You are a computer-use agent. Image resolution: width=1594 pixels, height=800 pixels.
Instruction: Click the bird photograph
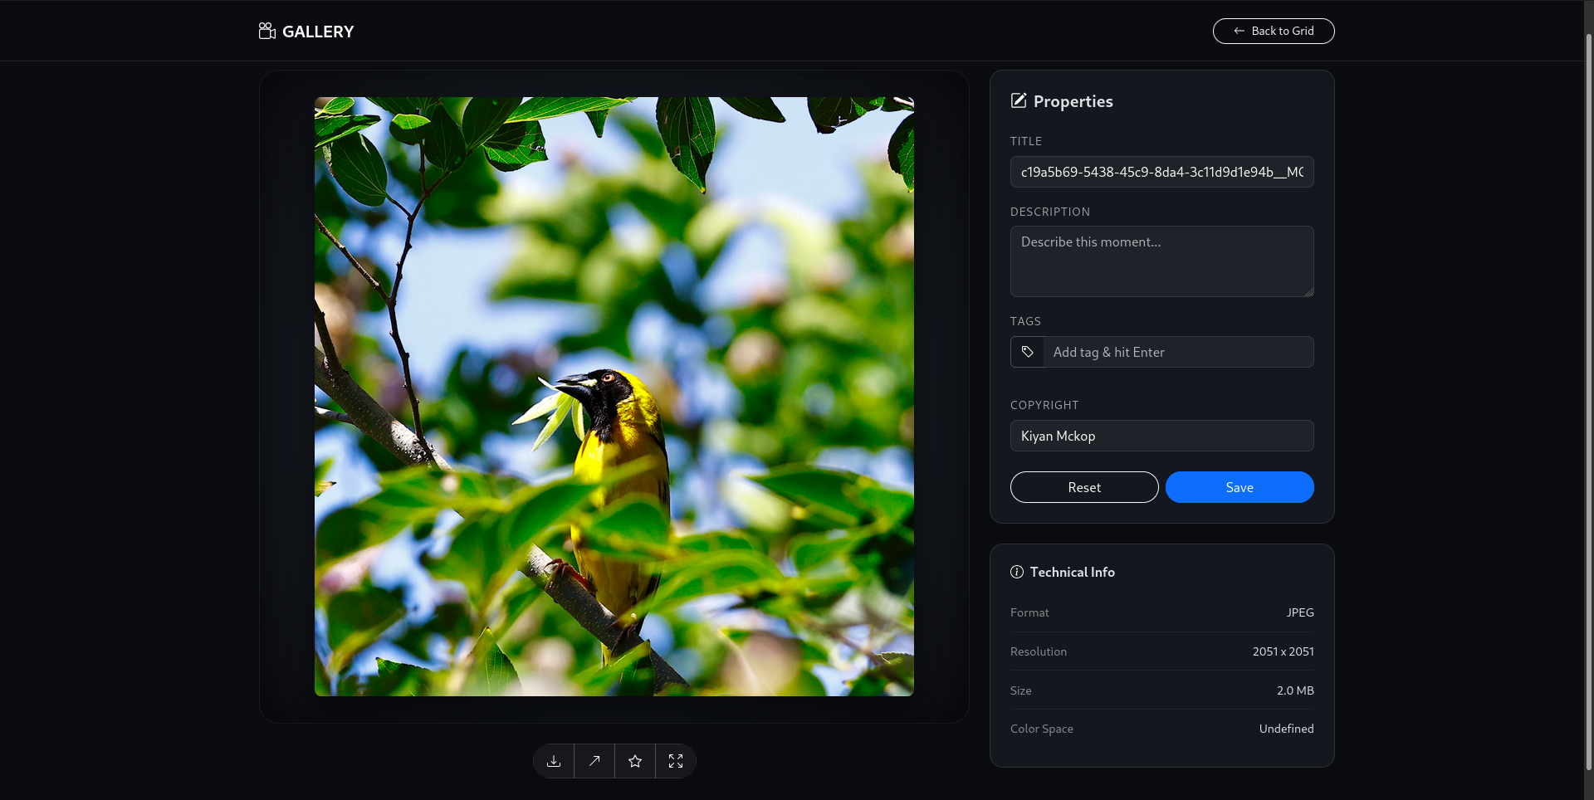[x=614, y=397]
